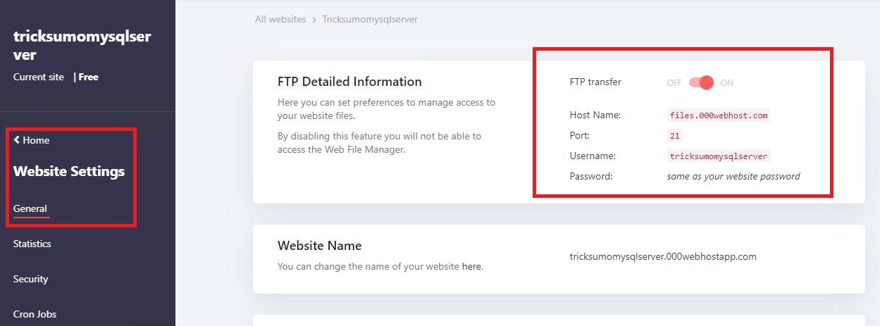Toggle the FTP transfer switch
880x326 pixels.
pos(702,82)
